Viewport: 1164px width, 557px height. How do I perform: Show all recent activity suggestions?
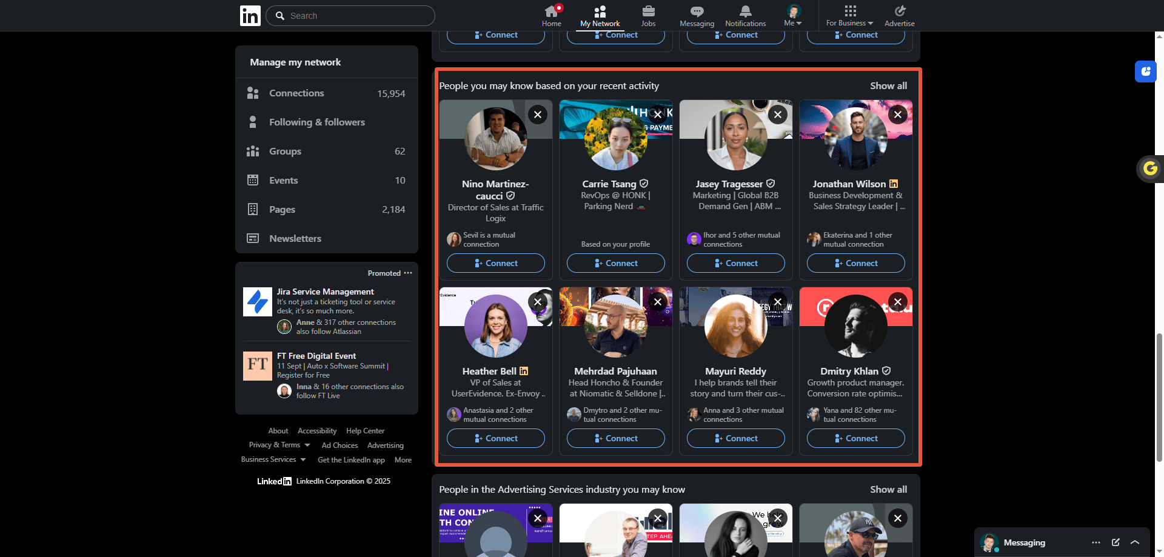(888, 86)
